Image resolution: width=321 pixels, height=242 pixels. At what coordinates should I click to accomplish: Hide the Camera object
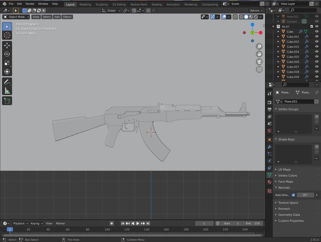pos(316,22)
